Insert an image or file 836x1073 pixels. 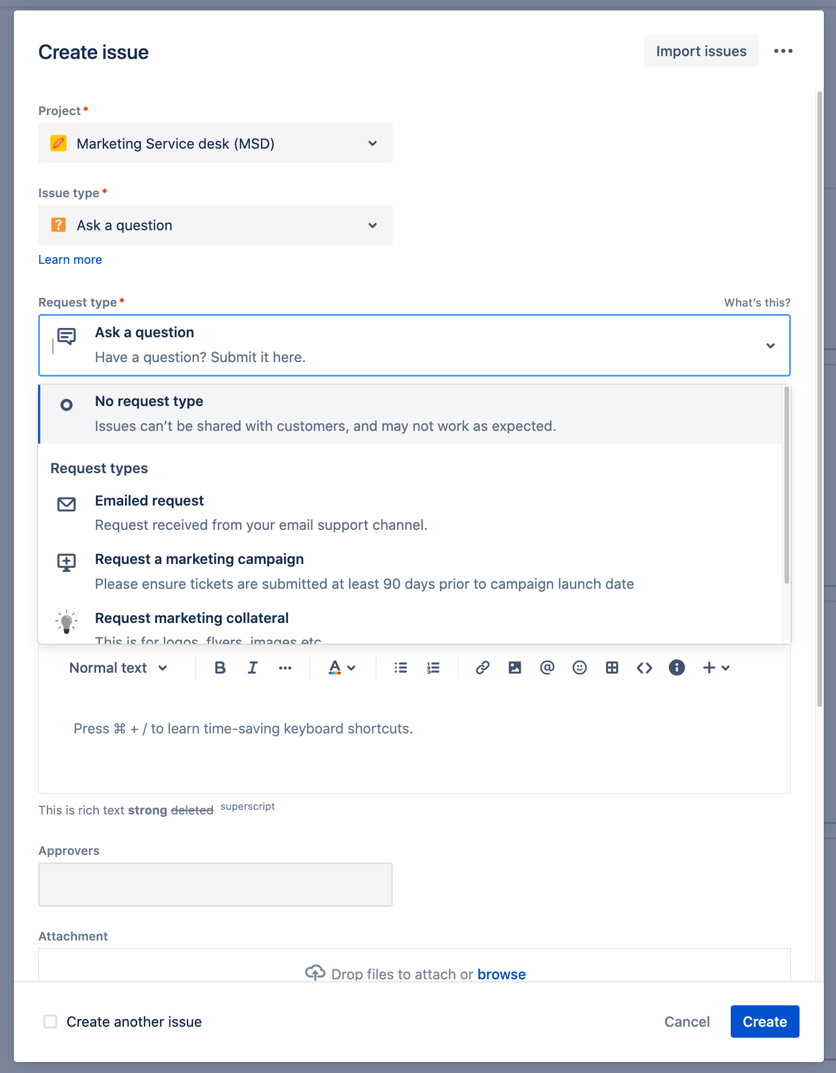(515, 668)
